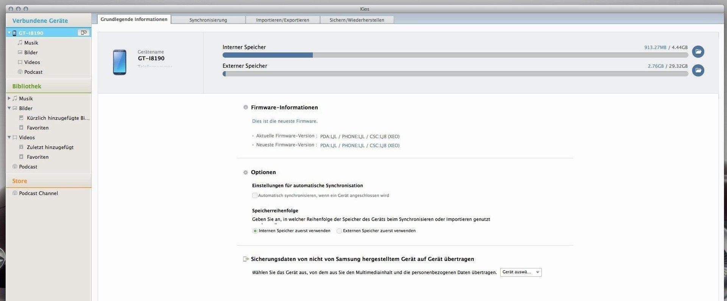Click the Podcast icon under GT-I8190
The width and height of the screenshot is (727, 301).
click(20, 72)
